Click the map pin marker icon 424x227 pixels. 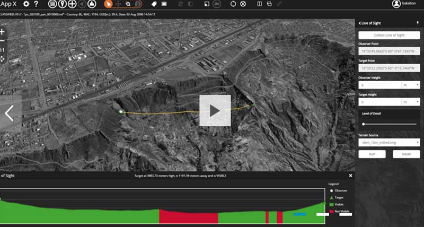[63, 4]
